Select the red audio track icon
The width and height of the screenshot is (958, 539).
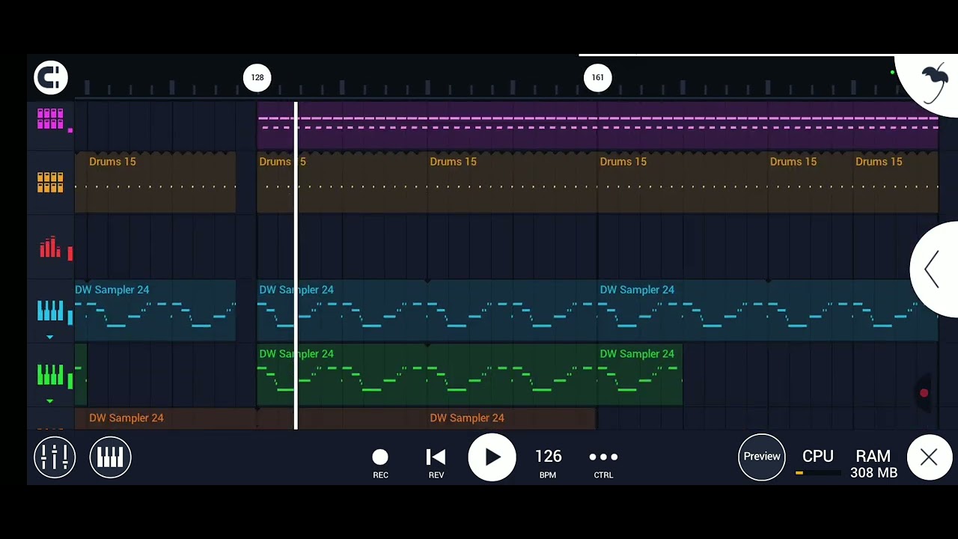click(x=50, y=247)
